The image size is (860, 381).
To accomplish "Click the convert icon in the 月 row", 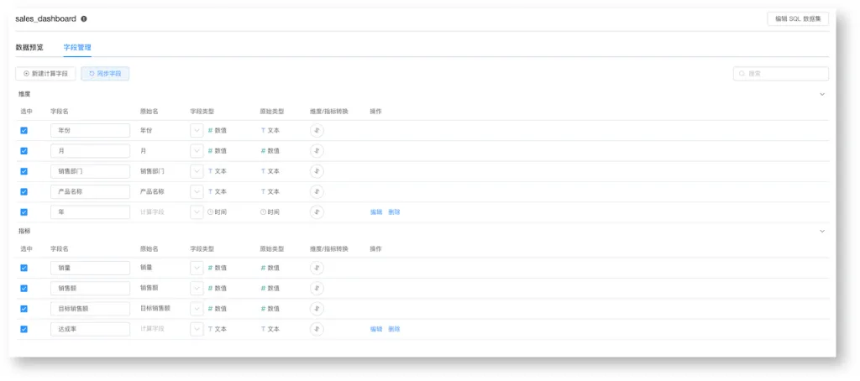I will (x=317, y=151).
